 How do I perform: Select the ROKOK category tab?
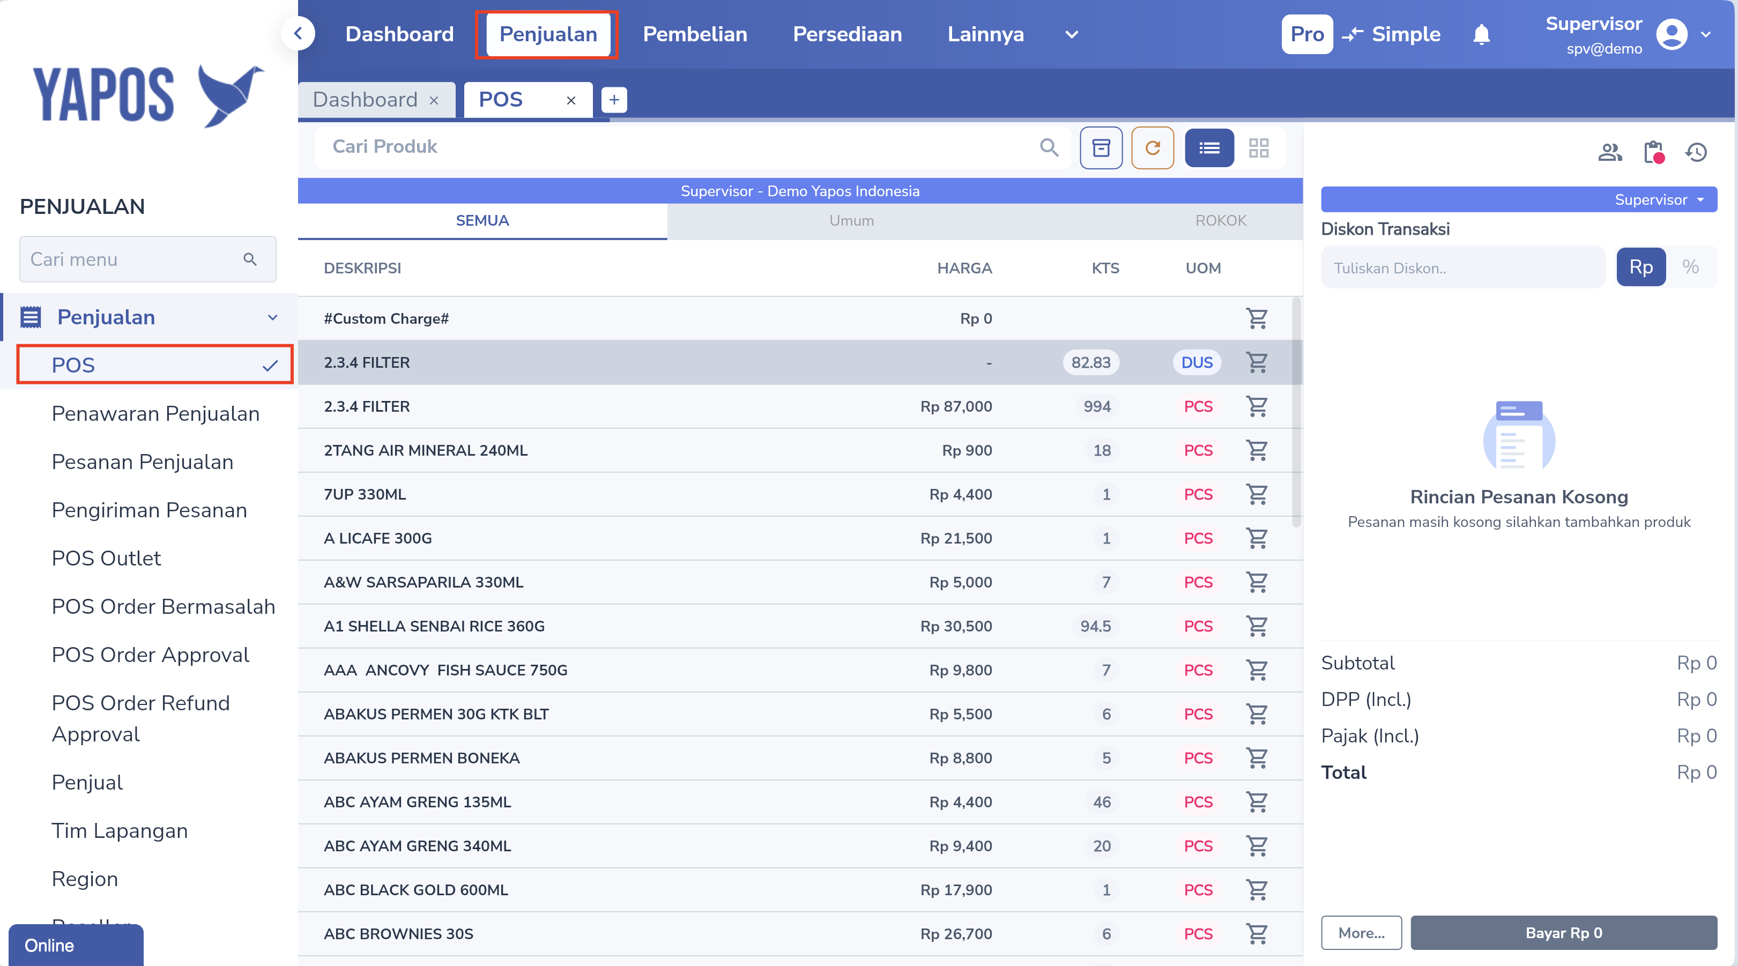tap(1221, 220)
